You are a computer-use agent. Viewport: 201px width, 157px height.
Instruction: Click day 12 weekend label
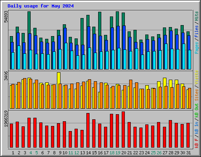(77, 153)
